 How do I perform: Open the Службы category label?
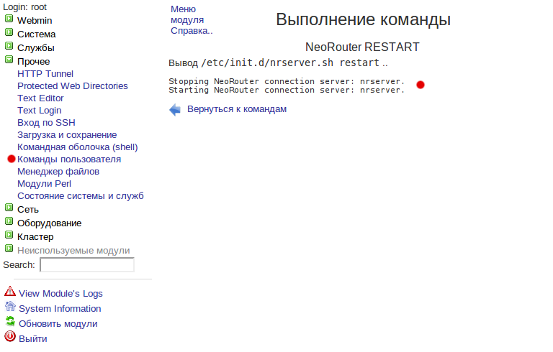35,48
